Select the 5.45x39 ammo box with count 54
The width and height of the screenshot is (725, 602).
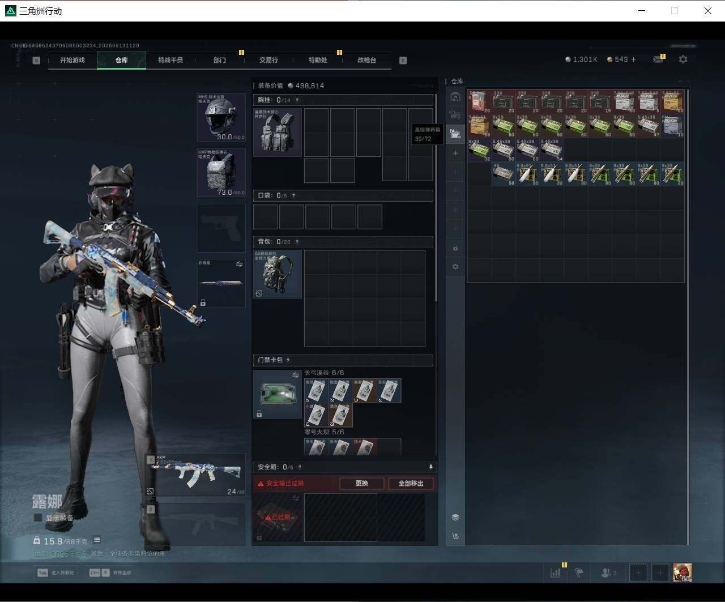point(552,150)
